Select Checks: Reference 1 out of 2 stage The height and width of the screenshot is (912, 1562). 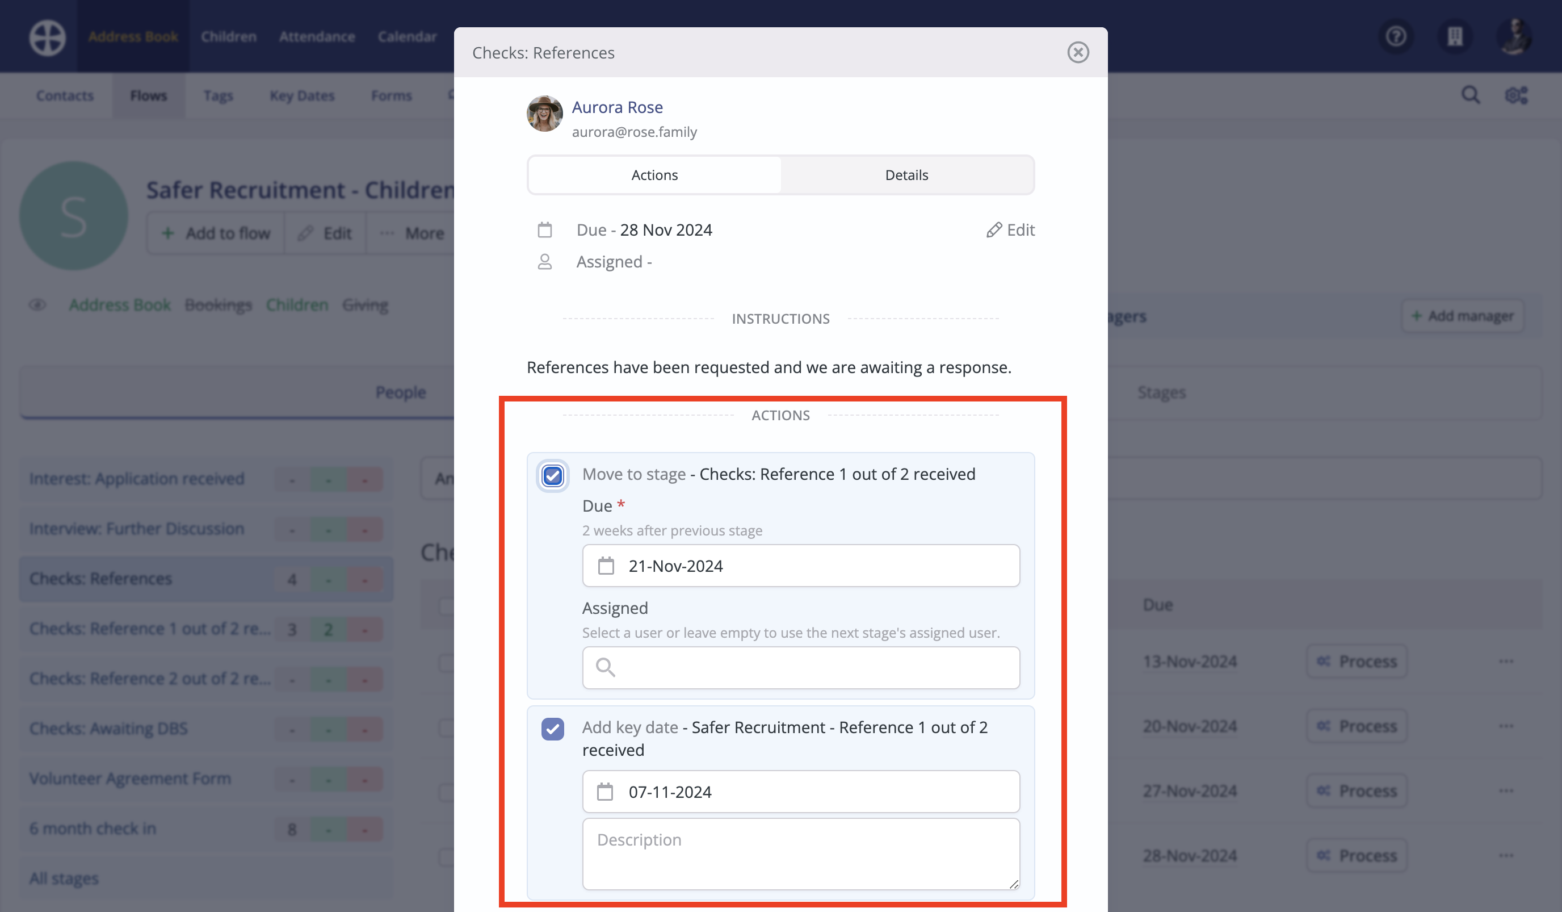206,629
